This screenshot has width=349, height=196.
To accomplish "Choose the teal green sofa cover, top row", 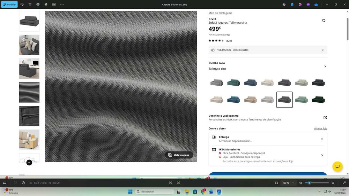I will (234, 83).
